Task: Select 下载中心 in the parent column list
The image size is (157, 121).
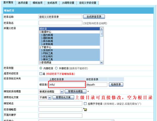Action: (x=46, y=47)
